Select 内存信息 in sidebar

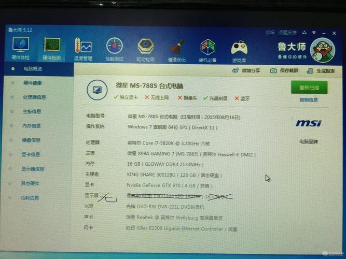(31, 126)
